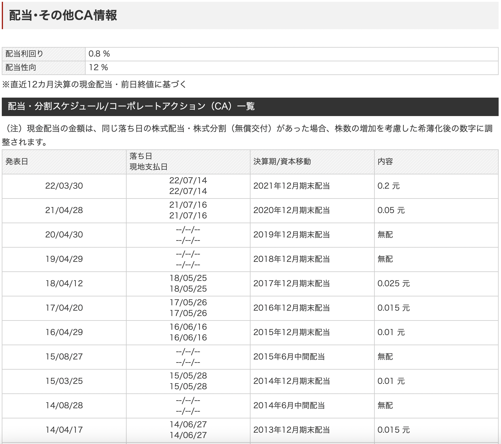Click the dividend yield value 0.8 %
501x444 pixels.
pyautogui.click(x=99, y=54)
